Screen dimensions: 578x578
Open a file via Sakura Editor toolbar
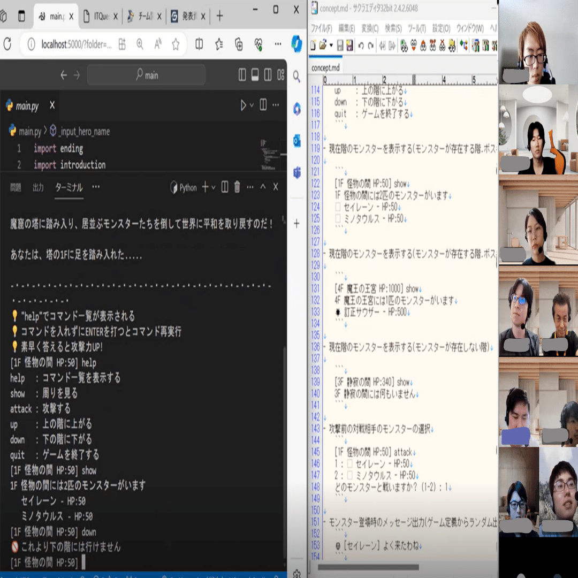(x=323, y=45)
